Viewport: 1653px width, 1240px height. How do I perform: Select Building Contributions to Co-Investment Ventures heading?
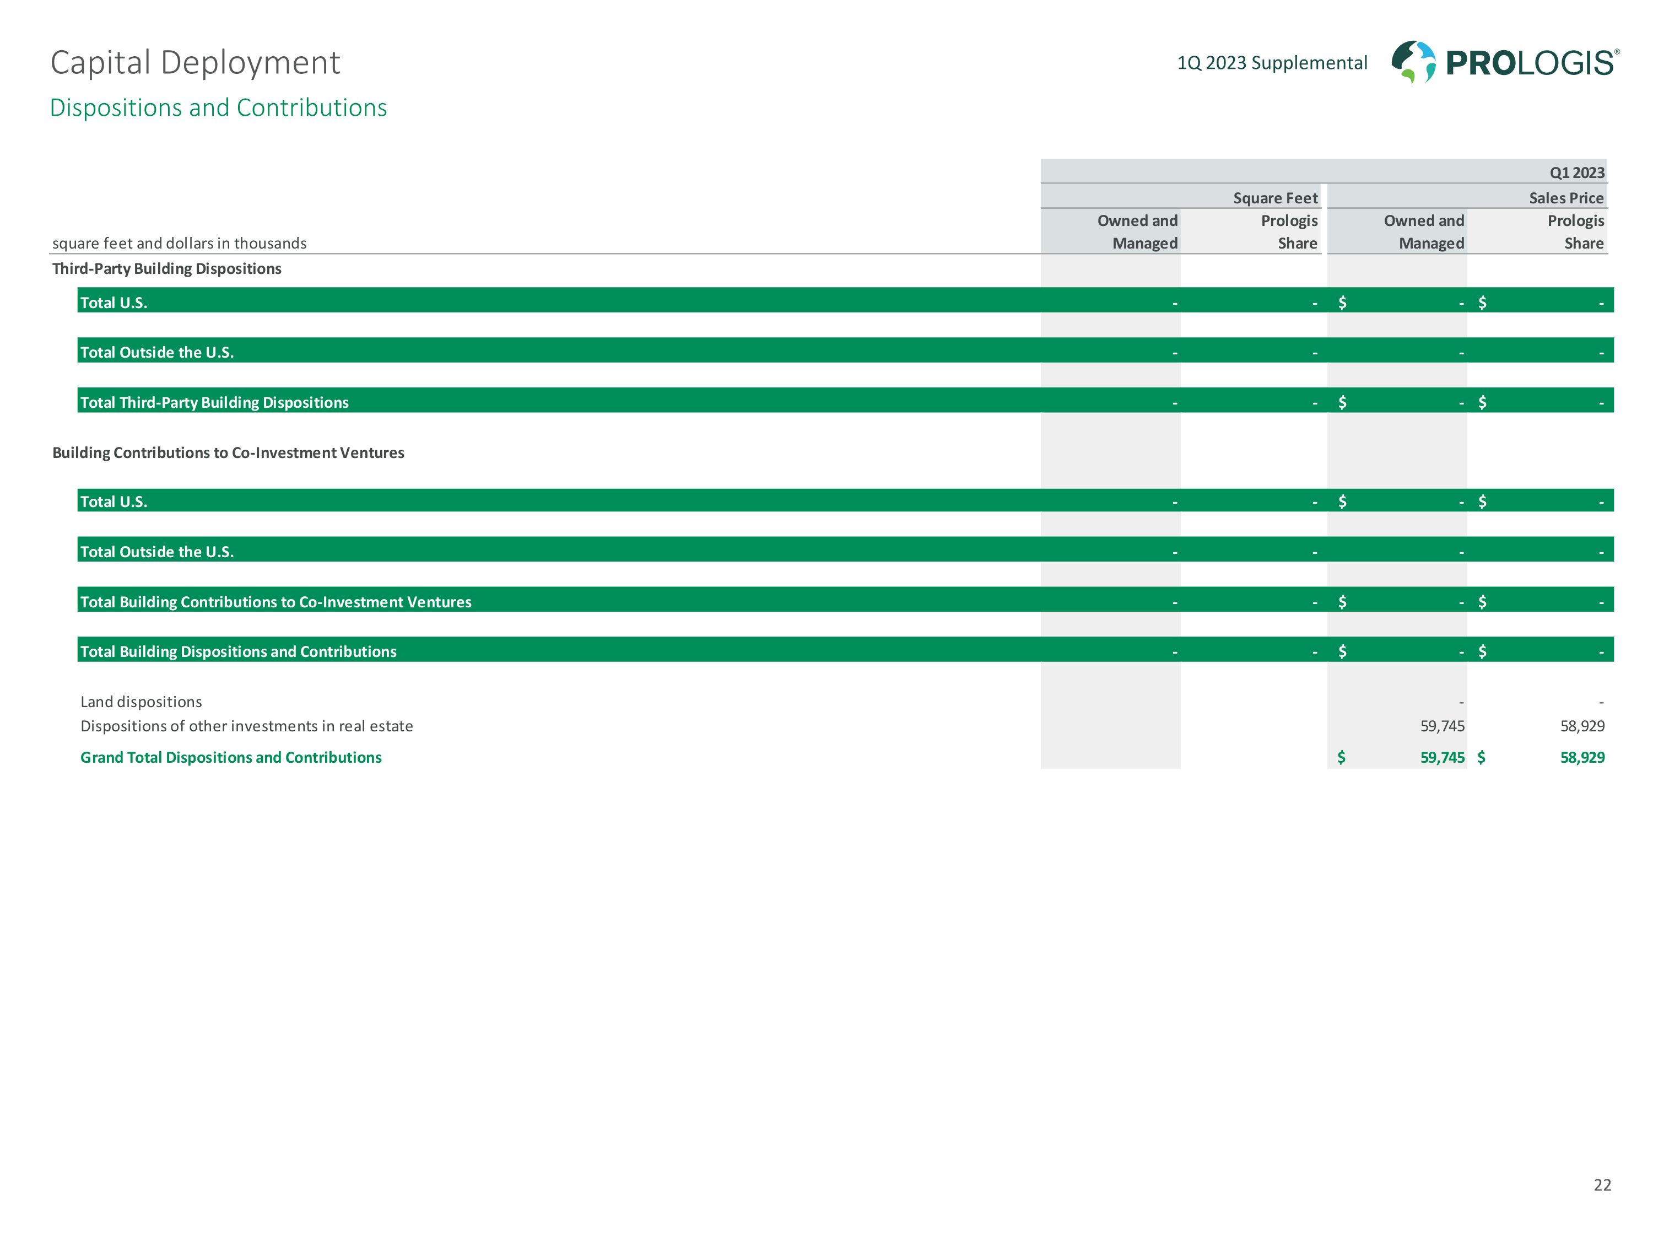coord(228,452)
